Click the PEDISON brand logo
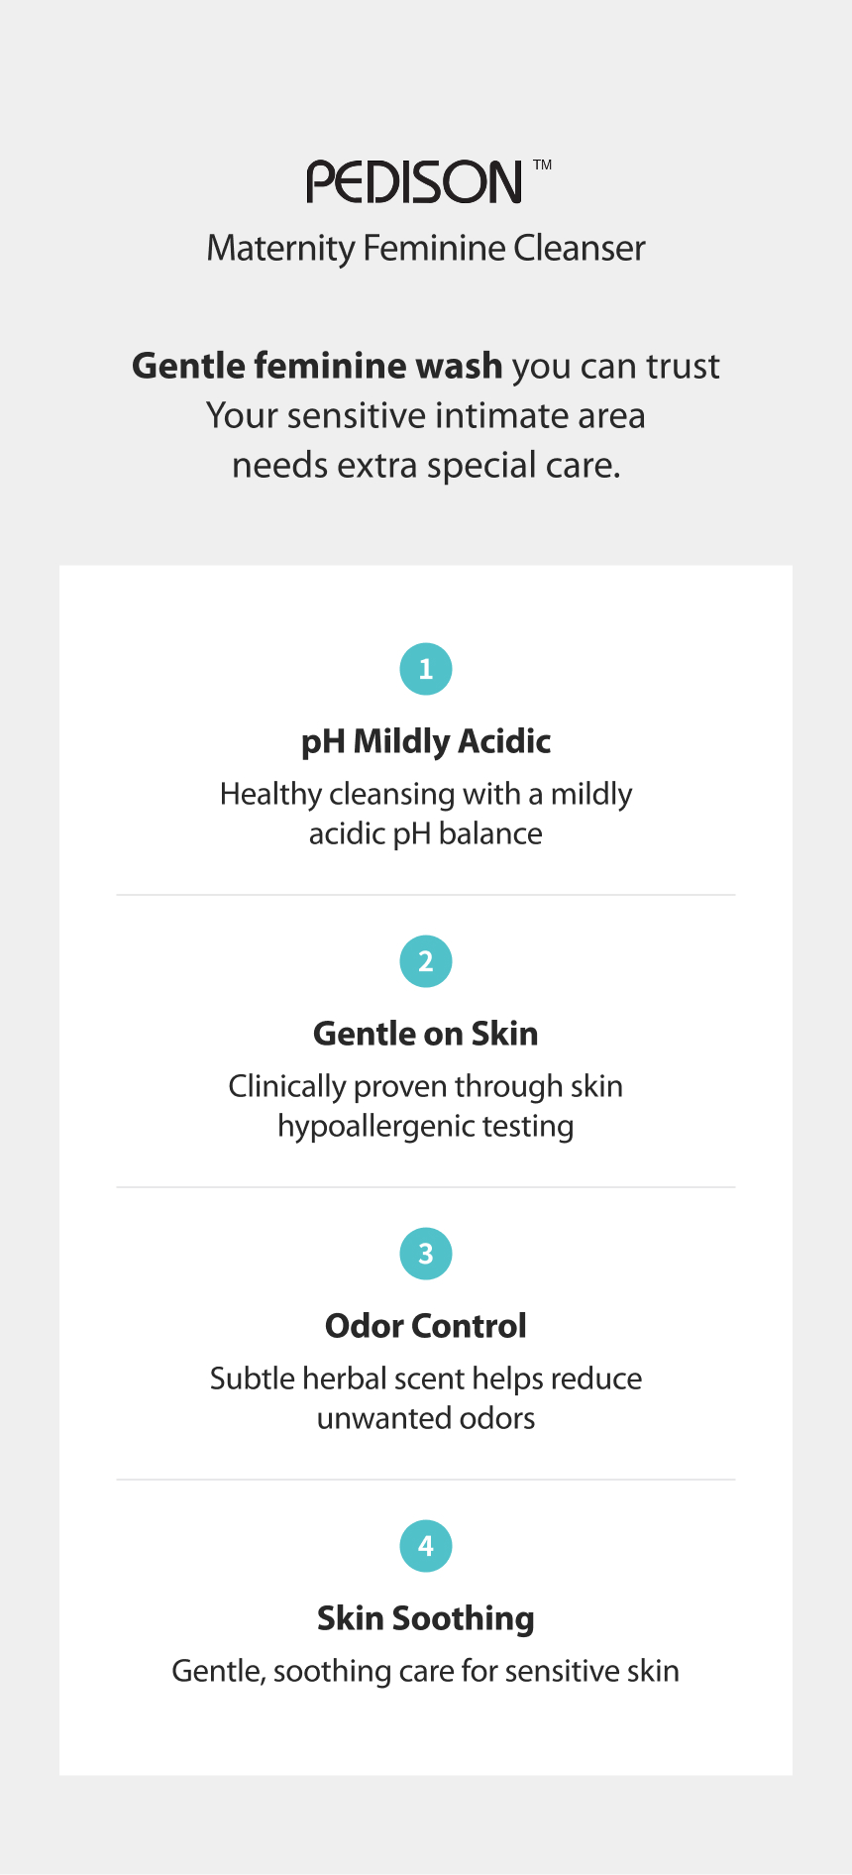The width and height of the screenshot is (852, 1875). point(414,182)
